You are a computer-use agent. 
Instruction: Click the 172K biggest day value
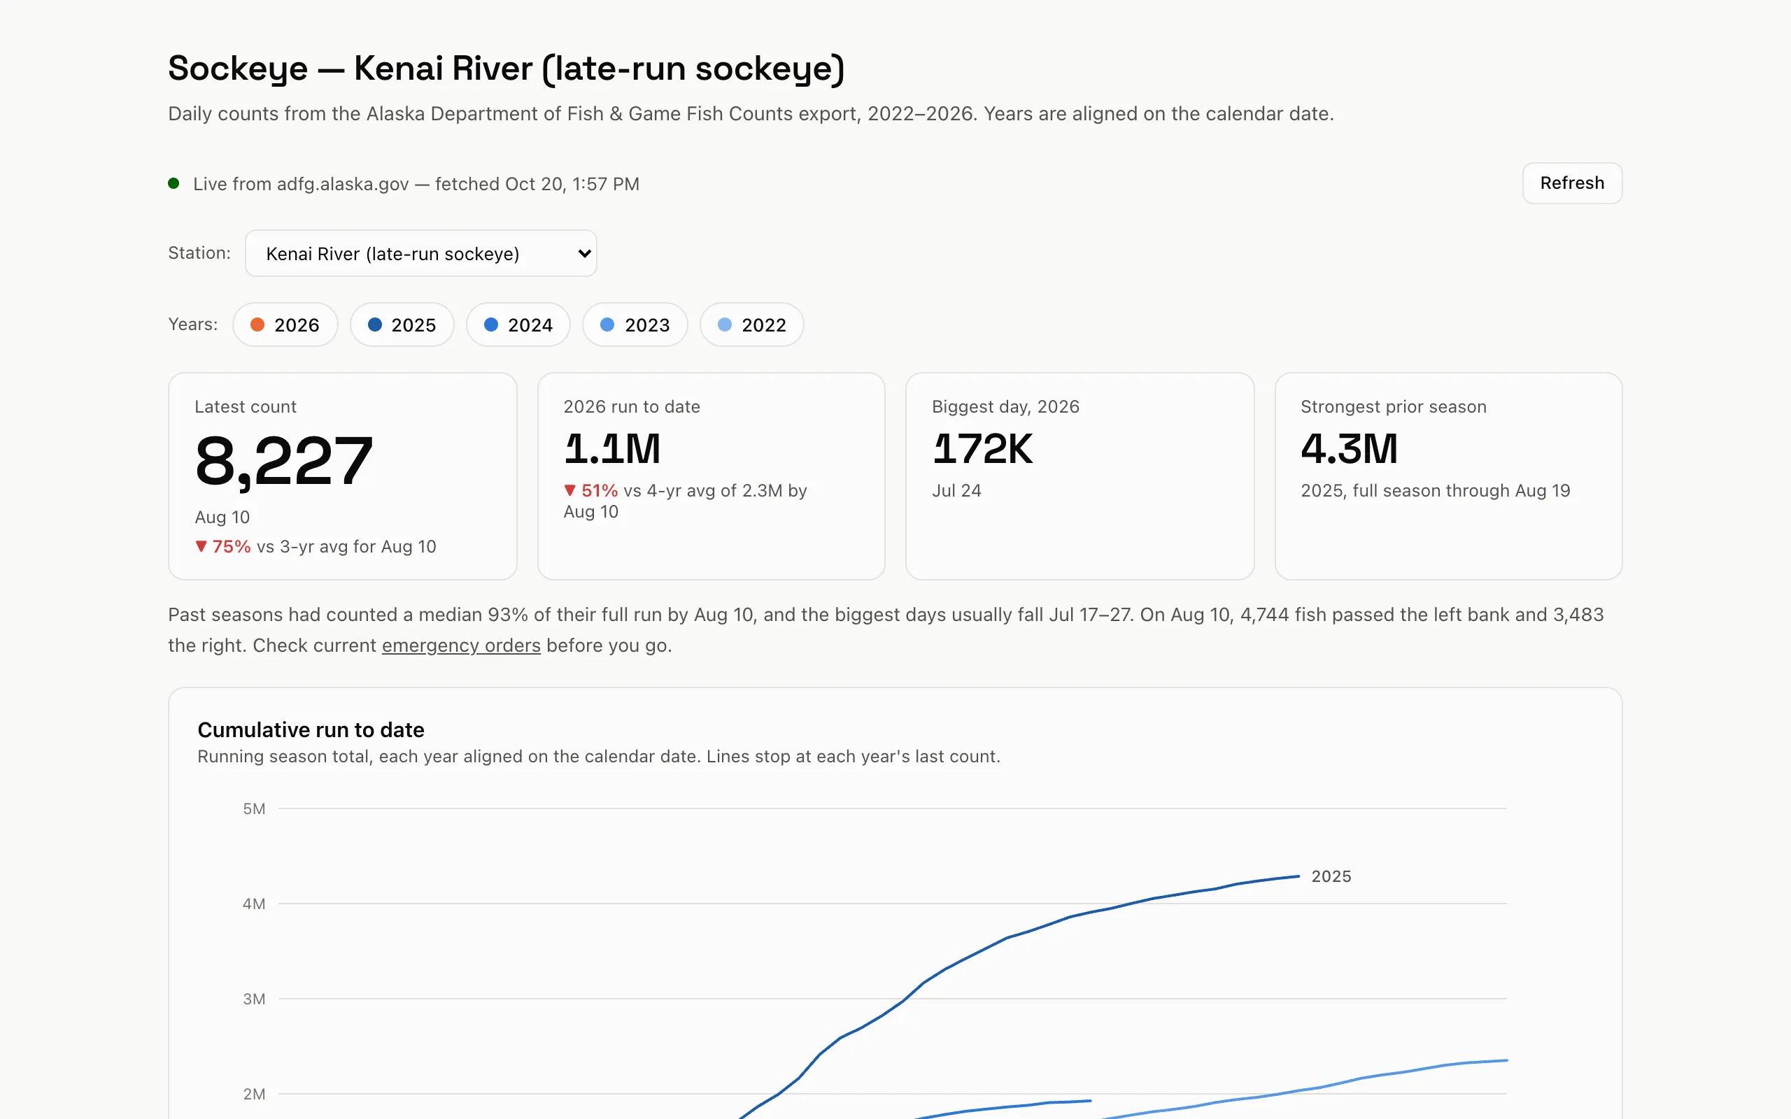[x=982, y=449]
